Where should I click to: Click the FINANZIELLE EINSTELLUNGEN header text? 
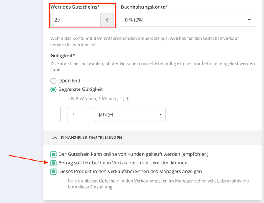click(91, 138)
